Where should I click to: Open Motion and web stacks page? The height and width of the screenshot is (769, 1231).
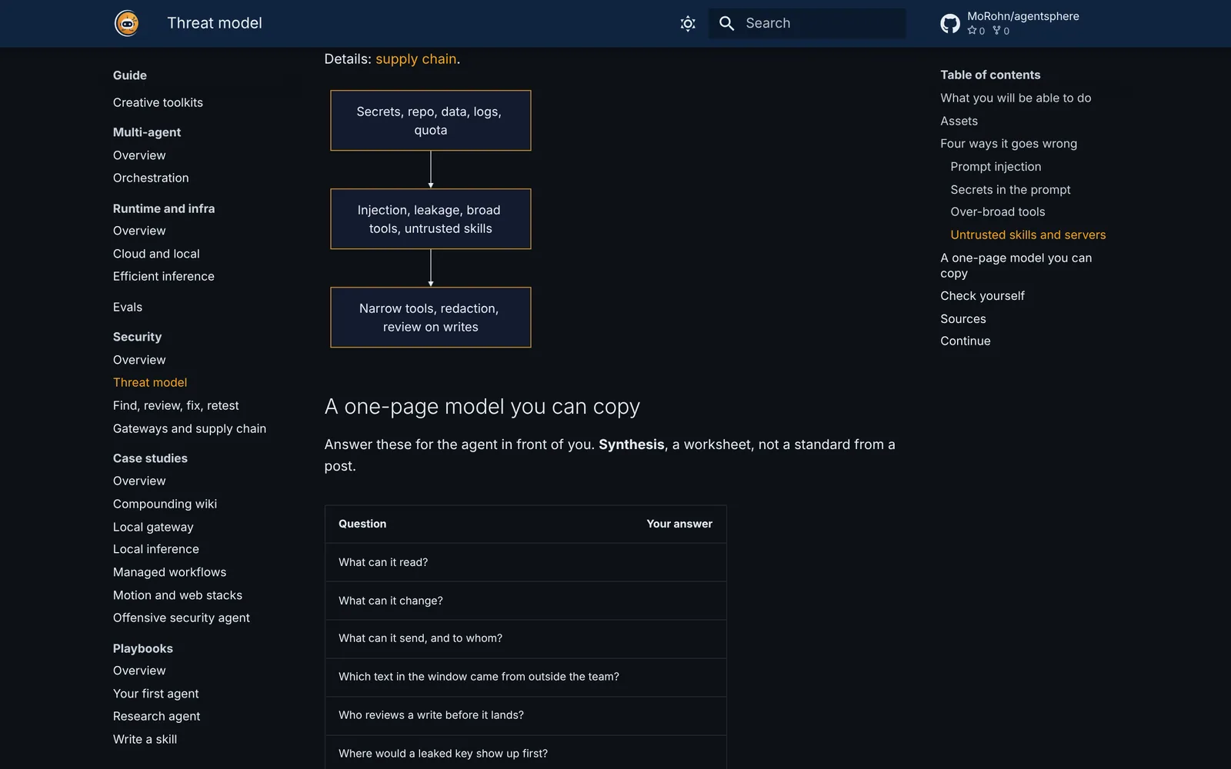[x=178, y=595]
